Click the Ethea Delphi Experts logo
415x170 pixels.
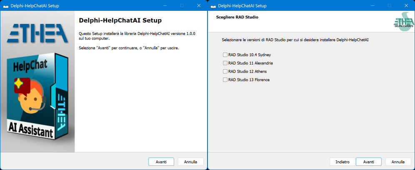coord(404,22)
